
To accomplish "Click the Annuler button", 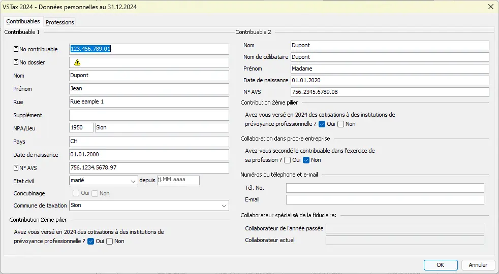I will [x=478, y=265].
